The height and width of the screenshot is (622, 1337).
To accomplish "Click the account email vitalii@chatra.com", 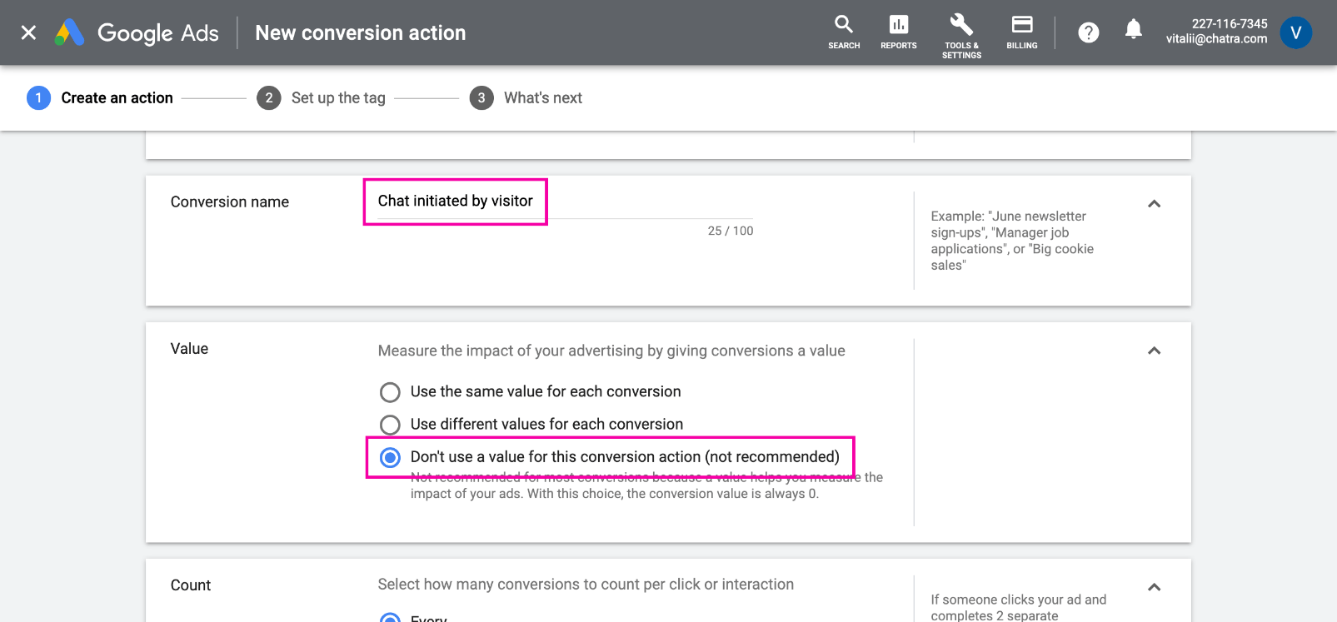I will click(x=1216, y=39).
